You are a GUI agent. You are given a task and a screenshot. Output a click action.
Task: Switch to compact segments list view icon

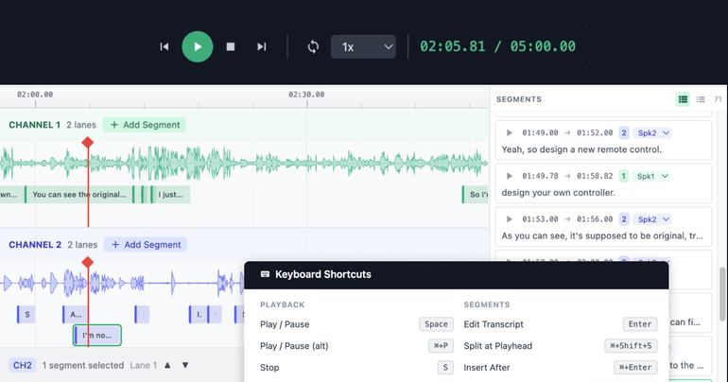click(701, 99)
